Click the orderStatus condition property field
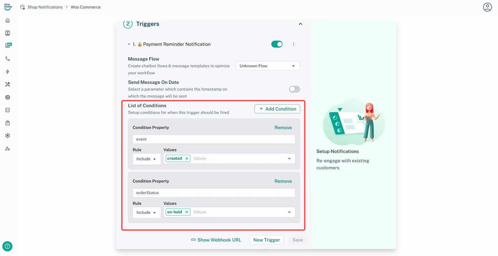 [x=214, y=193]
